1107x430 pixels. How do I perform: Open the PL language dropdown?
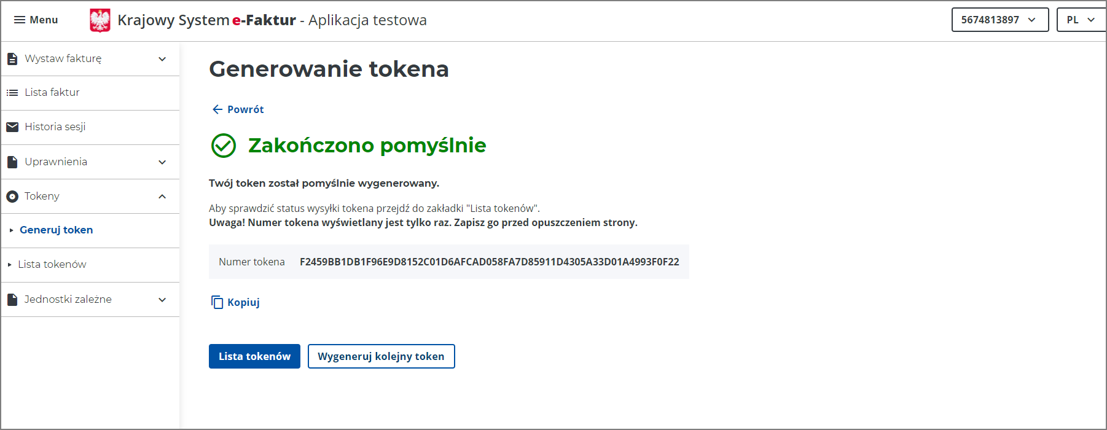coord(1081,20)
